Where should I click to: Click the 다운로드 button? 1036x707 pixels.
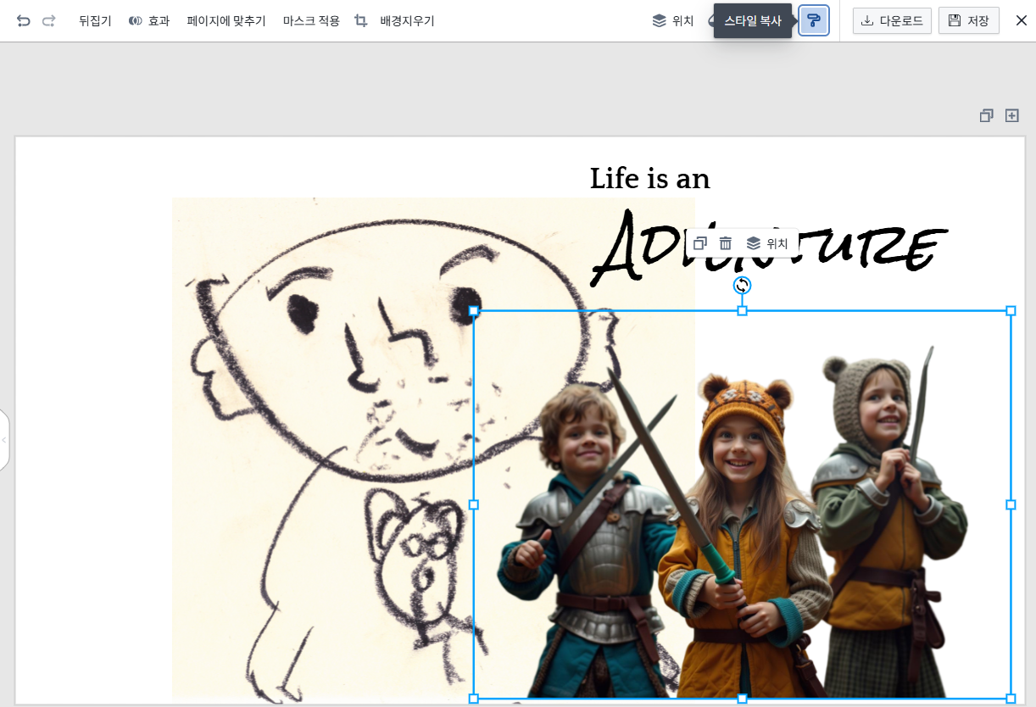pos(892,20)
